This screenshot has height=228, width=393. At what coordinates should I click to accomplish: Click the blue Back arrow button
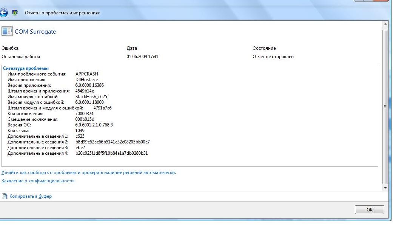pyautogui.click(x=4, y=12)
